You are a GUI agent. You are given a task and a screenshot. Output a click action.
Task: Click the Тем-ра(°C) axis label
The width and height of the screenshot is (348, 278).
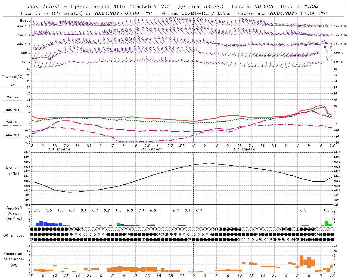pos(13,77)
